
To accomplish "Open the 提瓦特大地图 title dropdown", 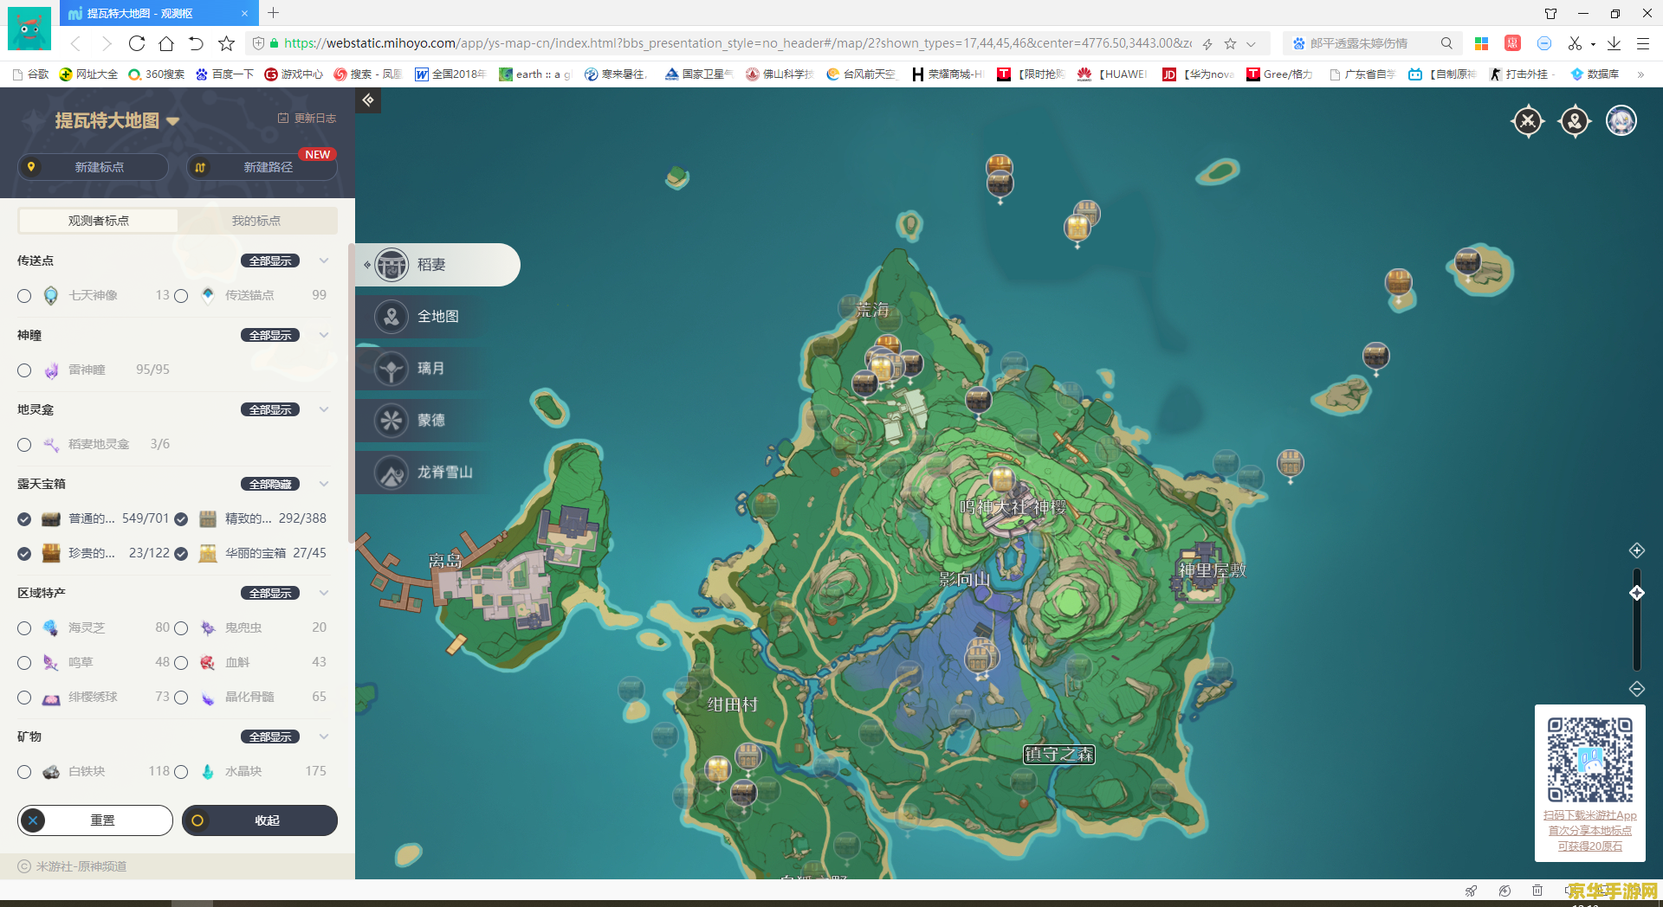I will pyautogui.click(x=172, y=121).
